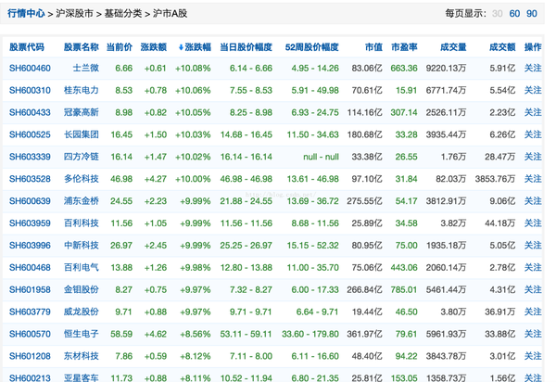Open stock code SH603996
Image resolution: width=556 pixels, height=382 pixels.
30,246
